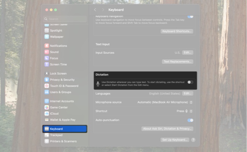Screen dimensions: 247x152
Task: Click the Keyboard Shortcuts... button
Action: click(177, 31)
